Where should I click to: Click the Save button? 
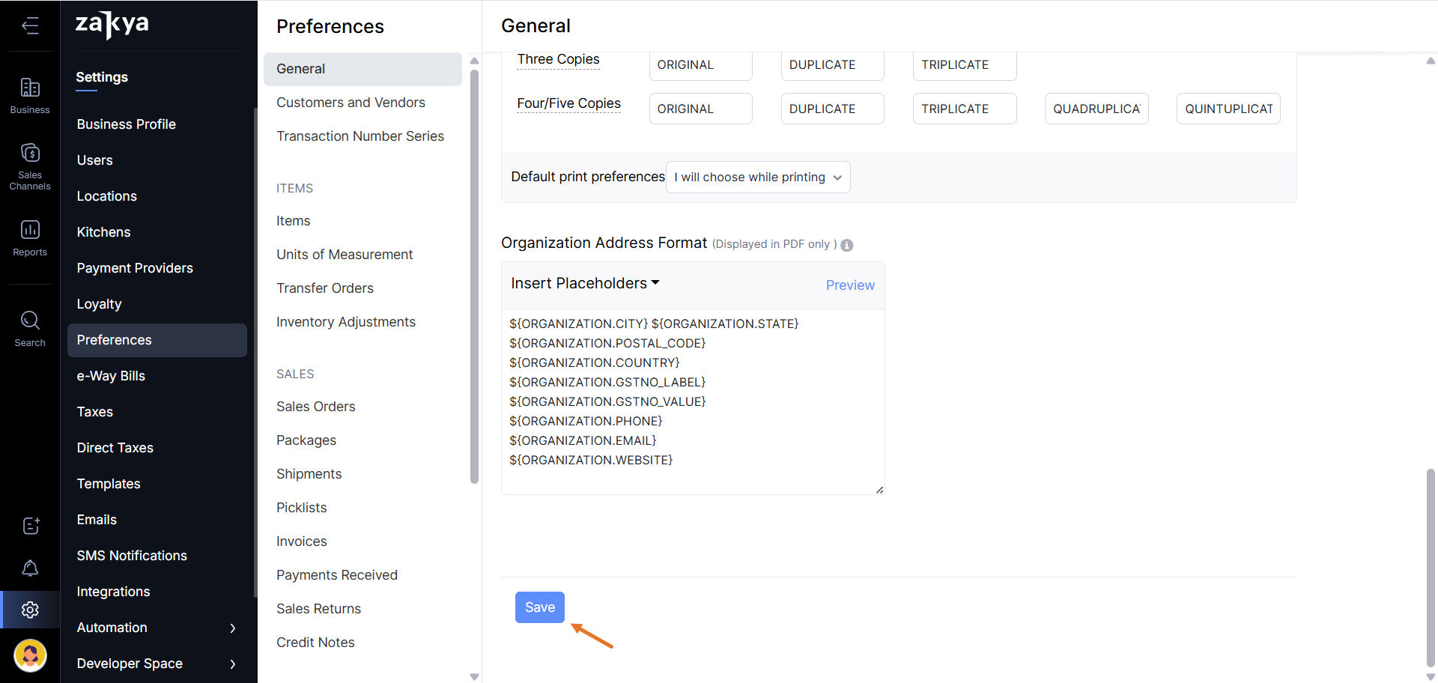click(539, 607)
